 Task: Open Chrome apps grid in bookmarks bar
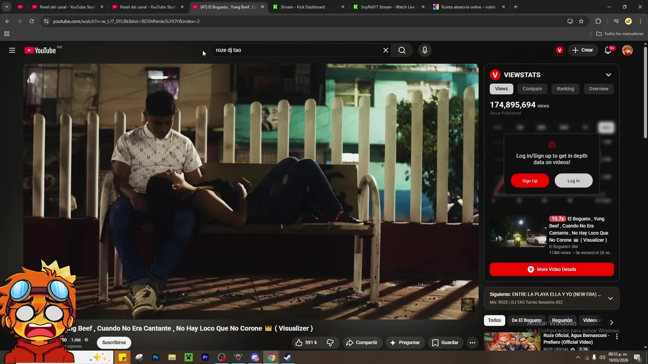point(7,34)
